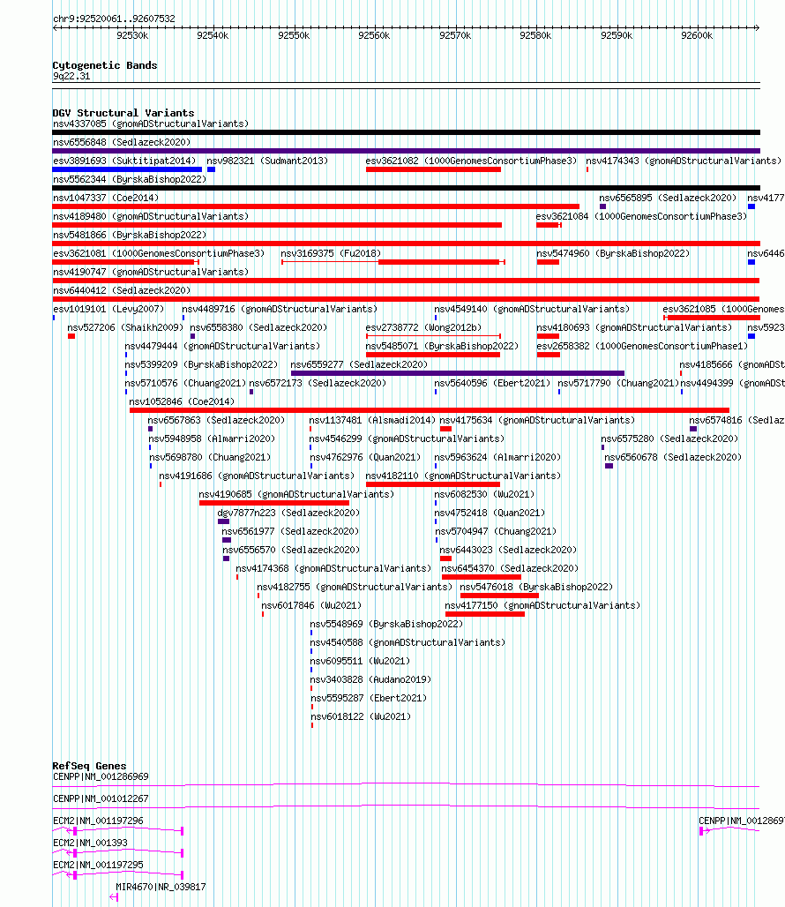Select the DGV Structural Variants track heading
Screen dimensions: 785x907
(123, 113)
